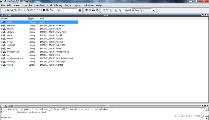Expand the mtiPA library node

click(x=2, y=35)
